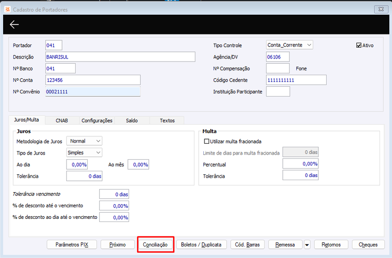Click the Descrição field containing BANRISUL

pyautogui.click(x=120, y=57)
